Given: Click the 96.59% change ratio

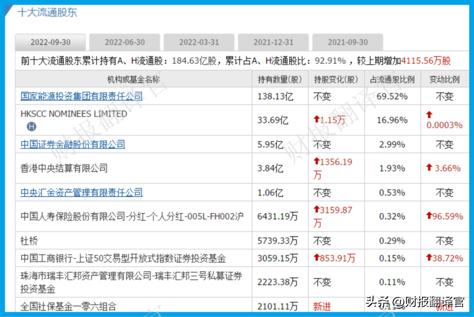Looking at the screenshot, I should (x=448, y=217).
